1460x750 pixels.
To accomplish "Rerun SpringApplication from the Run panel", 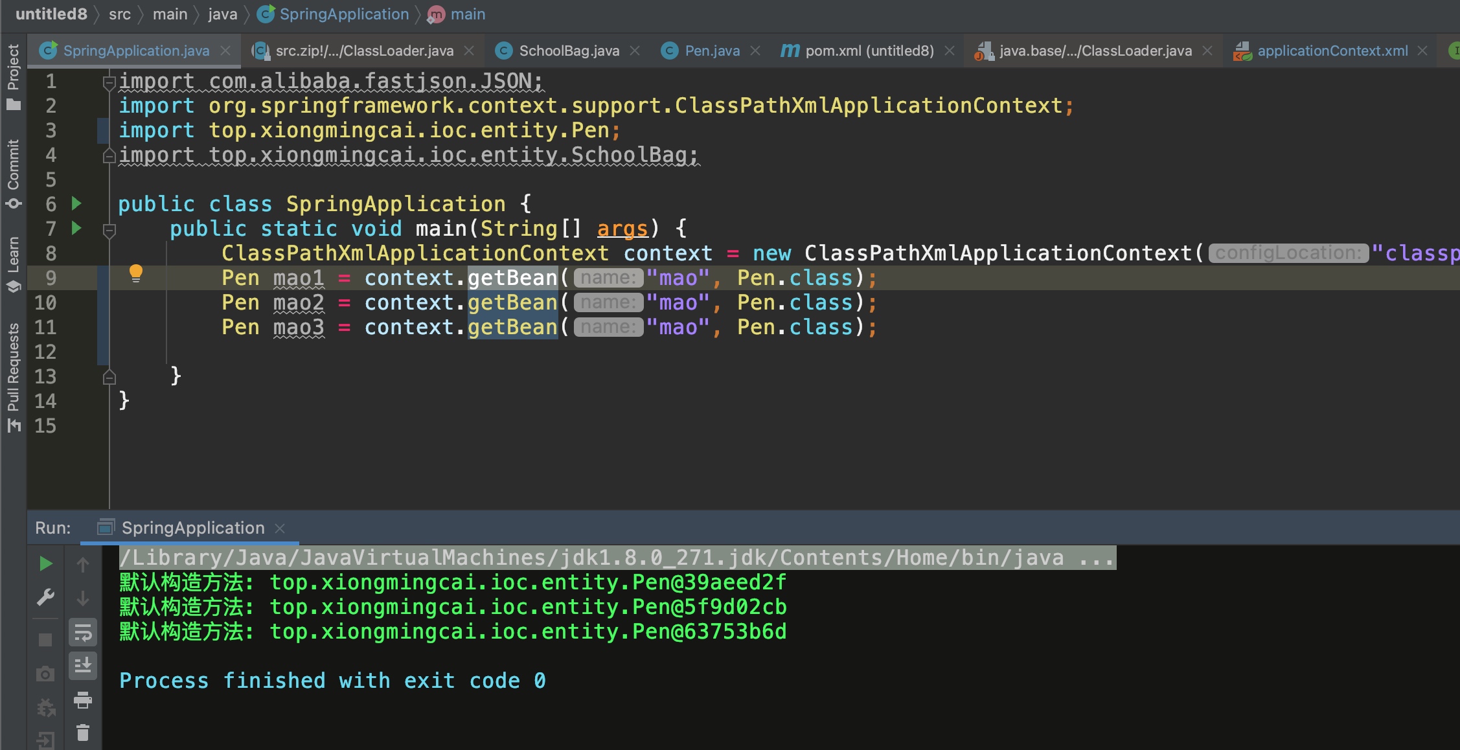I will (x=45, y=563).
